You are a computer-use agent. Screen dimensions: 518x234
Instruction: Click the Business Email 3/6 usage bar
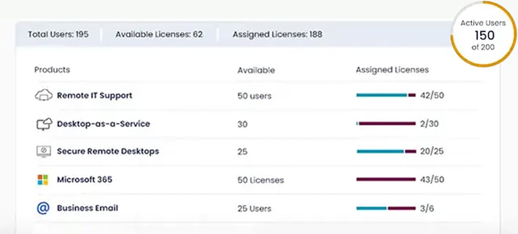coord(386,208)
